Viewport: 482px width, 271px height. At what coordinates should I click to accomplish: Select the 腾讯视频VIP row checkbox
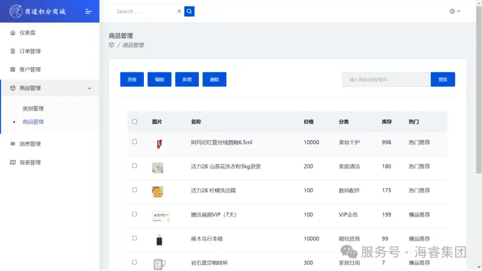(135, 214)
